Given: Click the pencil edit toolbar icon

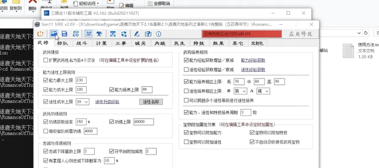Looking at the screenshot, I should point(137,34).
